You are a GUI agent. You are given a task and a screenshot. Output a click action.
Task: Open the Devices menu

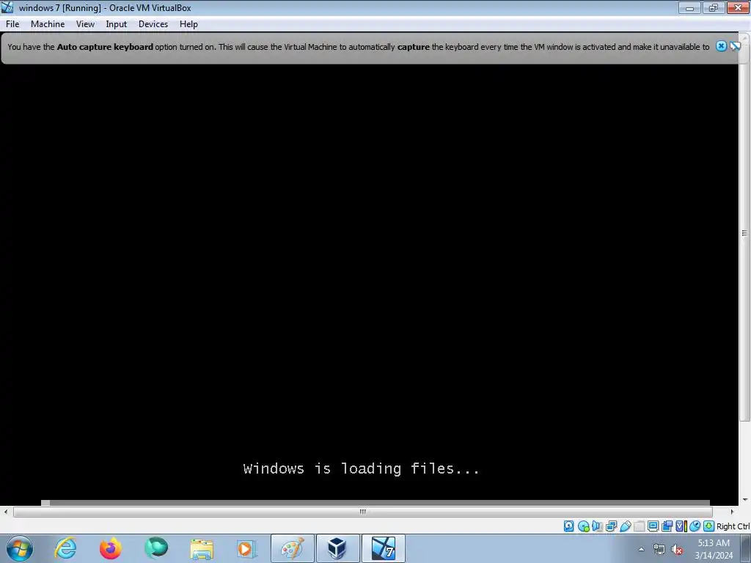pyautogui.click(x=153, y=24)
